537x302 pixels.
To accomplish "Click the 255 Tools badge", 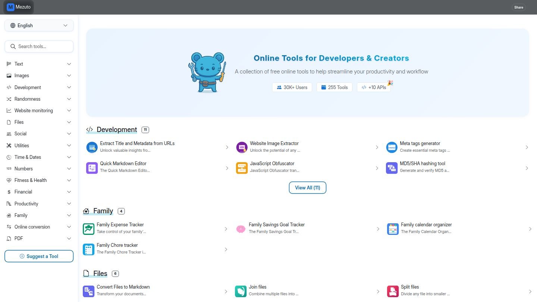I will (x=334, y=87).
